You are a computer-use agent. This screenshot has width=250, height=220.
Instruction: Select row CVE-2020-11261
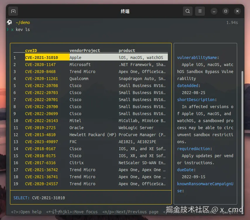click(x=91, y=79)
